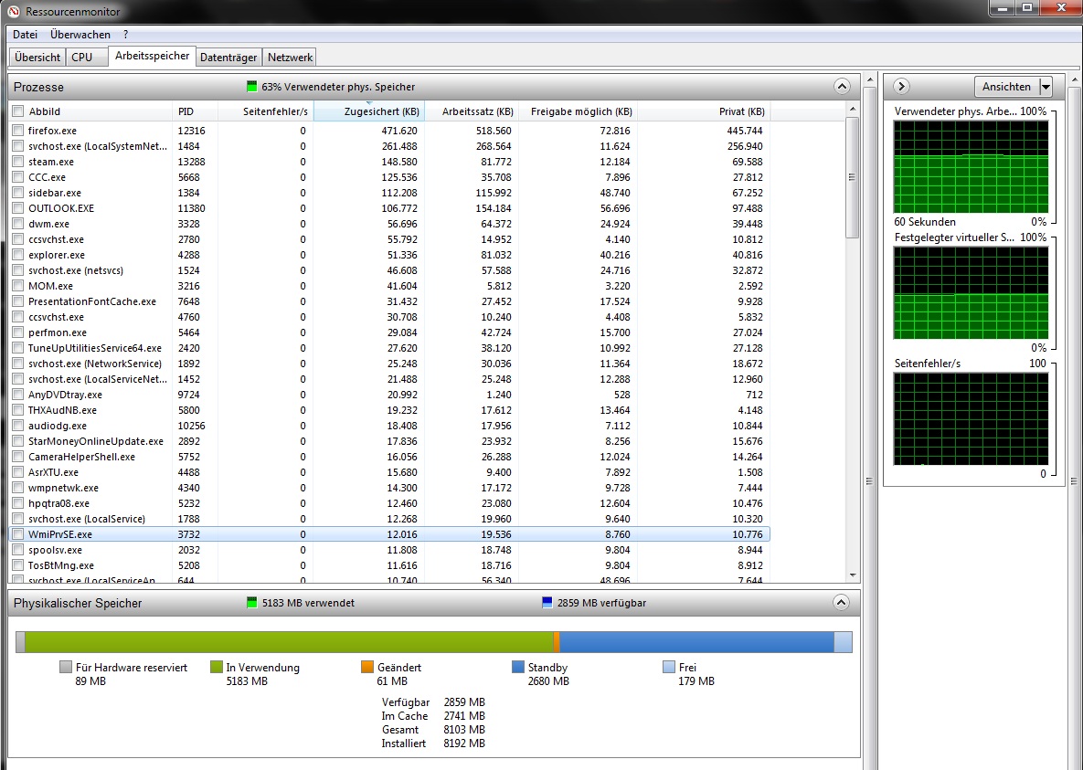Tick the checkbox for explorer.exe
Screen dimensions: 1083x770
(x=18, y=254)
